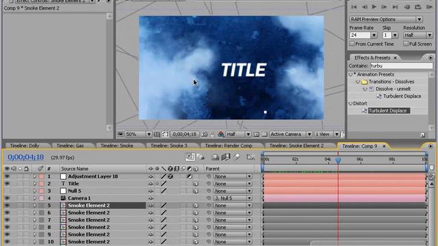Close the Effects & Presets panel tab
Image resolution: width=438 pixels, height=246 pixels.
tap(395, 57)
